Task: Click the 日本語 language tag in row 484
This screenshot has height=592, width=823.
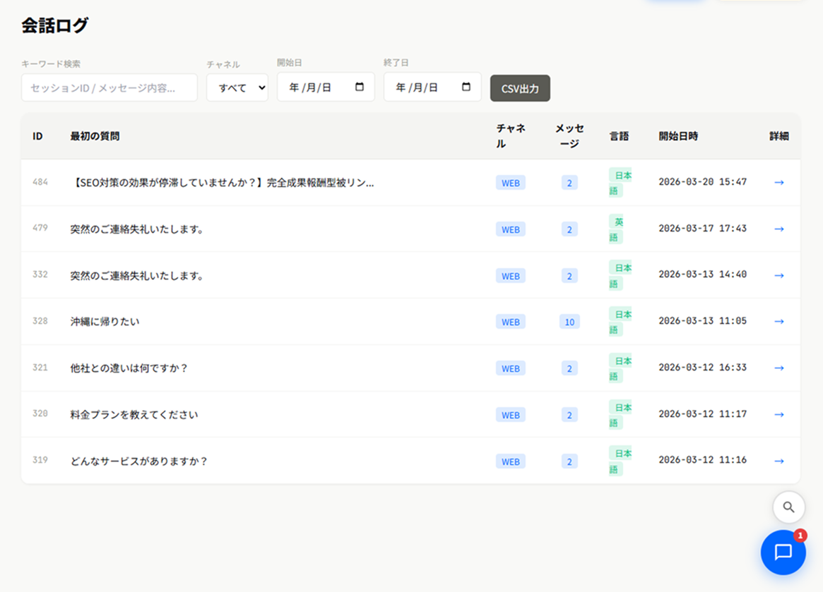Action: click(620, 183)
